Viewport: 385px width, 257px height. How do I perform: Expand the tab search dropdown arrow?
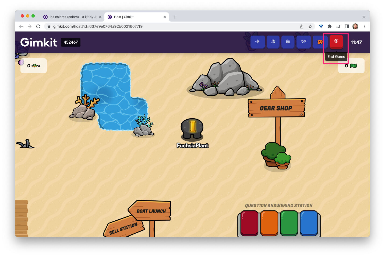[364, 17]
